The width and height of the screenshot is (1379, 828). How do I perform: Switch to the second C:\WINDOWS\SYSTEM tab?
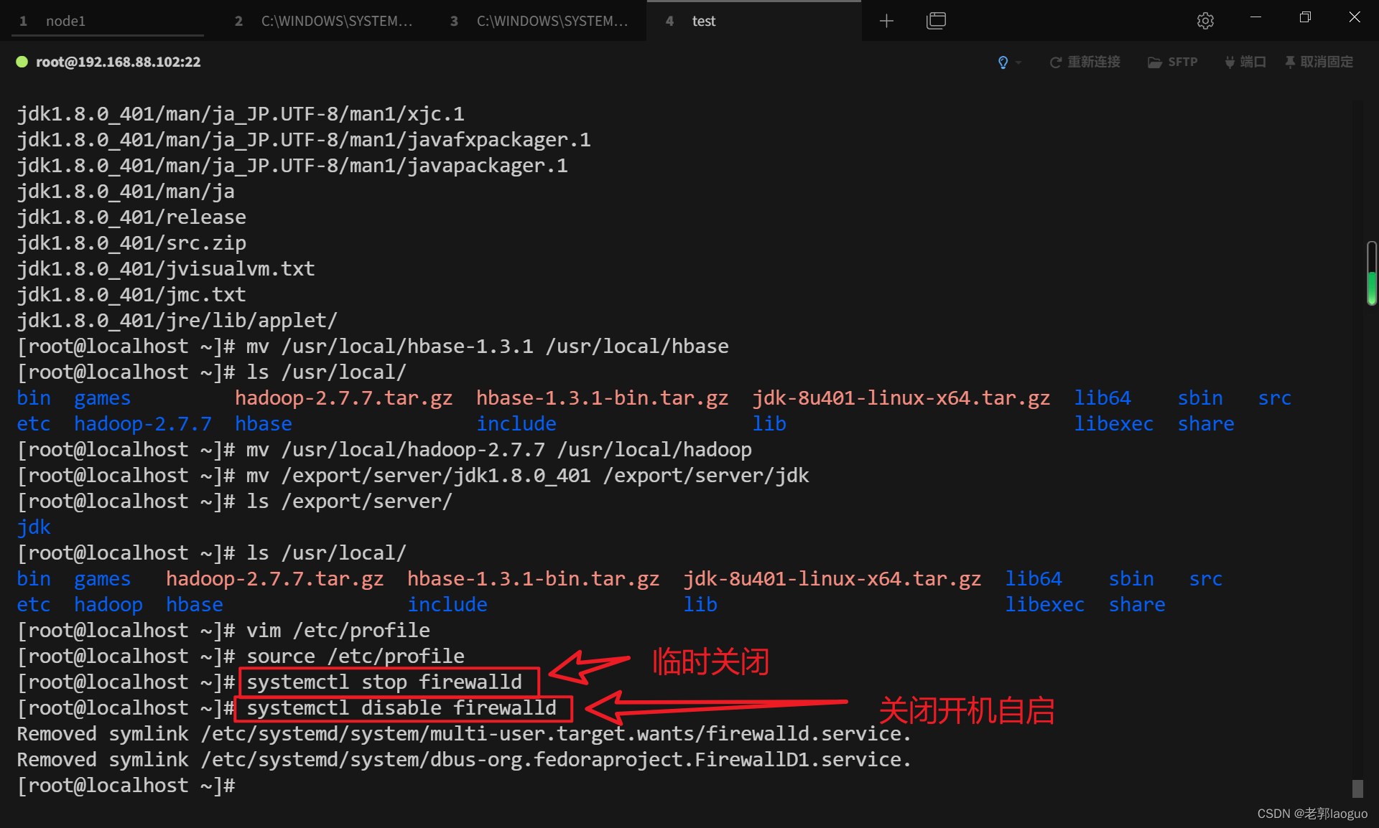click(x=323, y=21)
